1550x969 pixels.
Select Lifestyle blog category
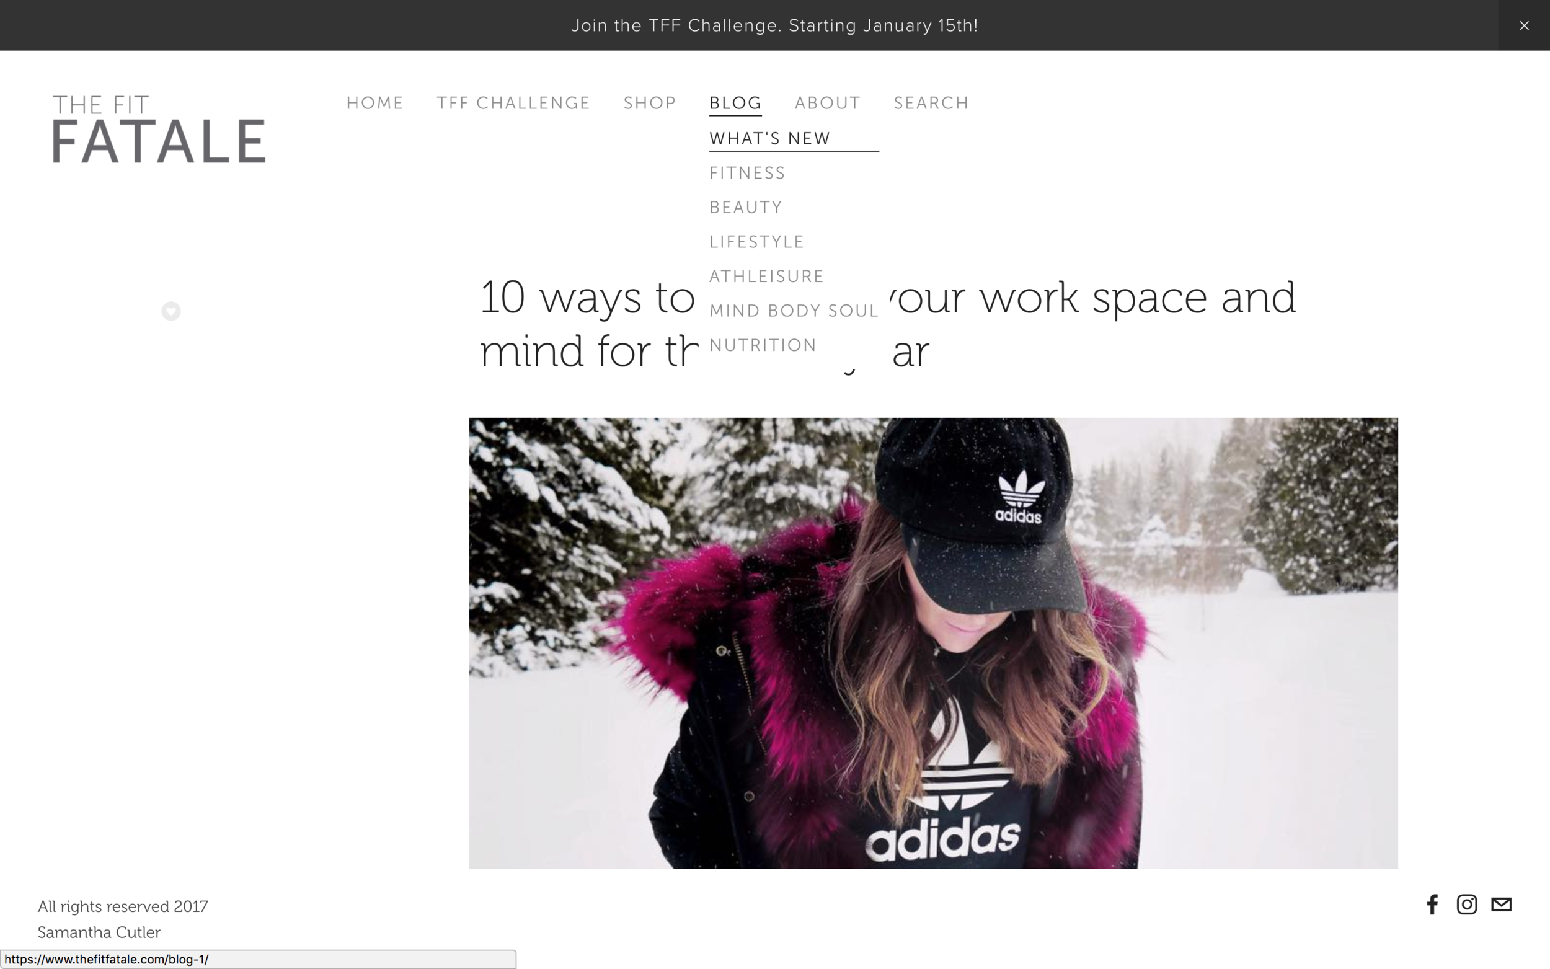(x=757, y=242)
